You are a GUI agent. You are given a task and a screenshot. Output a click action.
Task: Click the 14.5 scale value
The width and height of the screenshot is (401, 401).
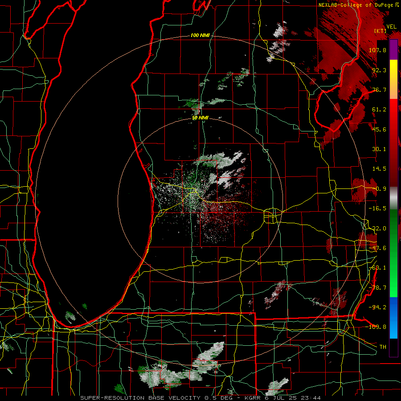point(379,169)
